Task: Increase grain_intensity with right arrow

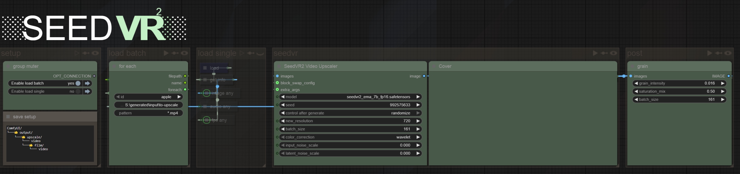Action: tap(723, 83)
